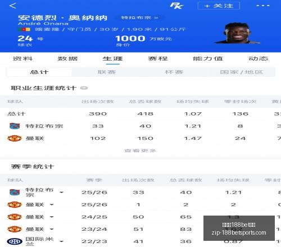Select the 生涯 tab
This screenshot has width=281, height=247.
point(112,58)
